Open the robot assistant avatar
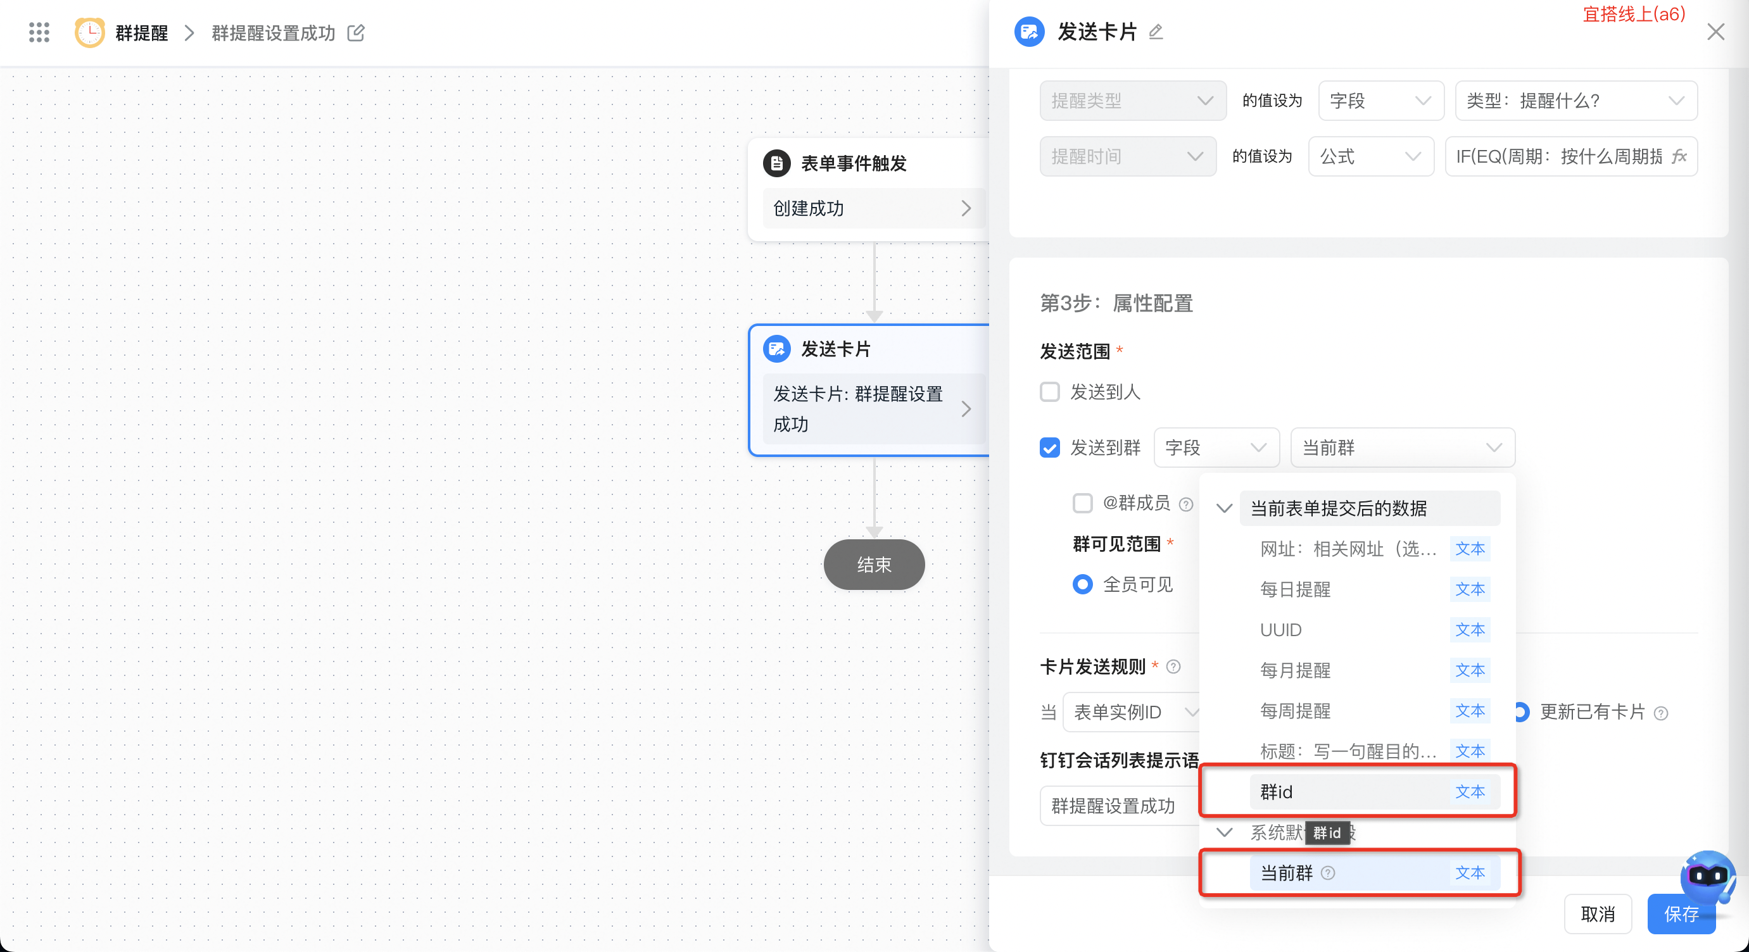Image resolution: width=1749 pixels, height=952 pixels. [1708, 877]
